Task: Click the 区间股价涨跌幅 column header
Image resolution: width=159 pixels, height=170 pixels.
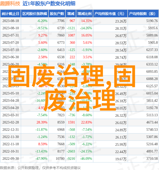Action: (35, 14)
